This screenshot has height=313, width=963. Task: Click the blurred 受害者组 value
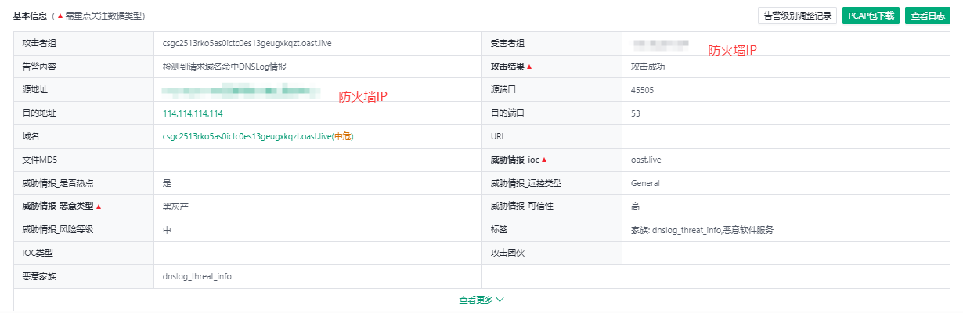tap(661, 44)
